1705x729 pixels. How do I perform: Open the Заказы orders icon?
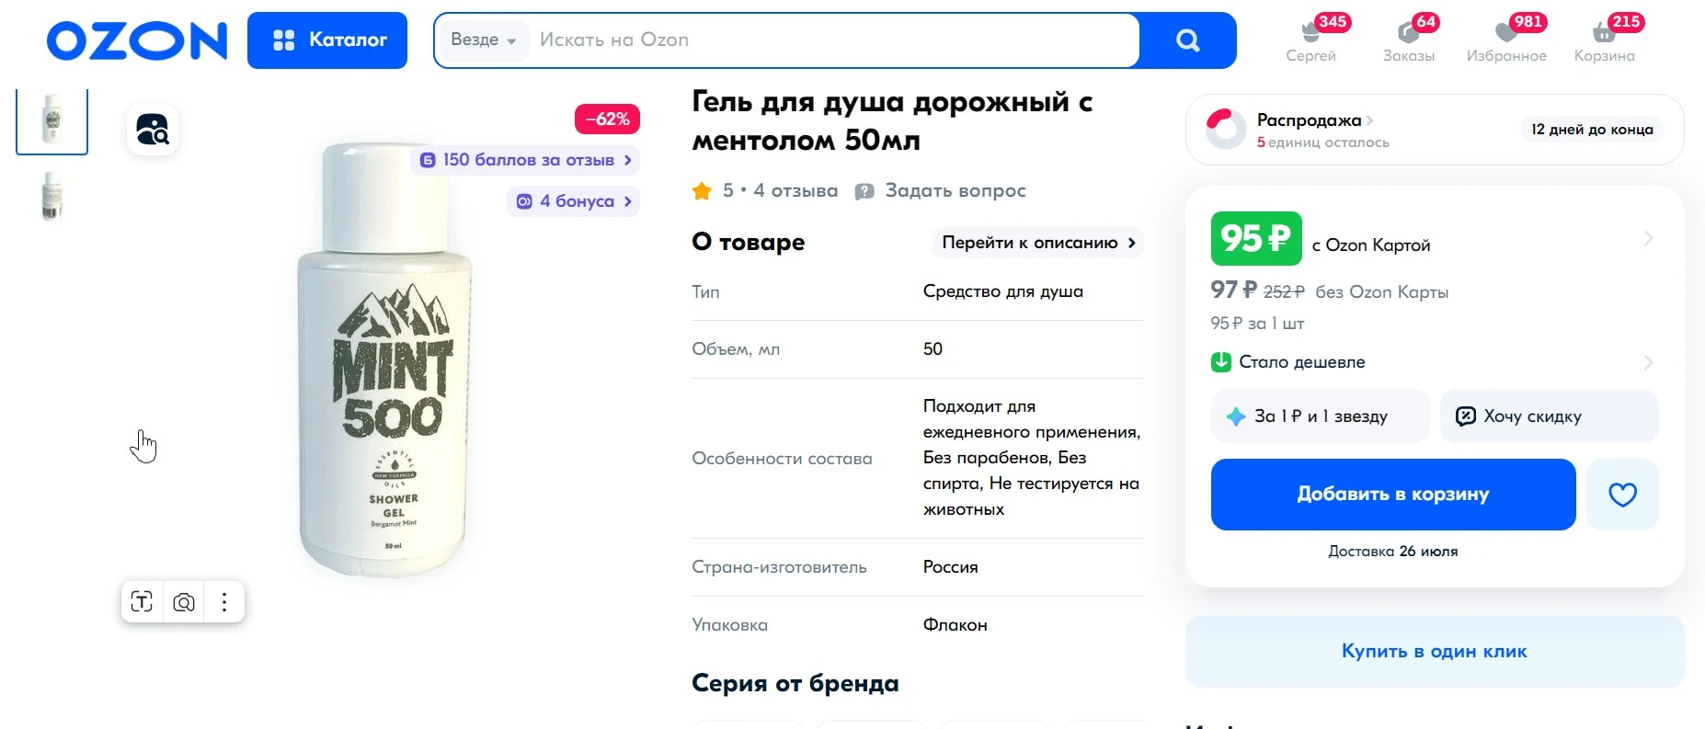point(1409,40)
